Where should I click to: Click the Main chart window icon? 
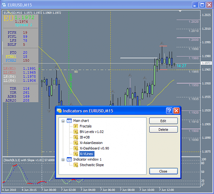coord(69,121)
